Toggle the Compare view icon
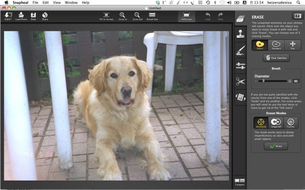Screen dimensions: 305x190 (240, 182)
